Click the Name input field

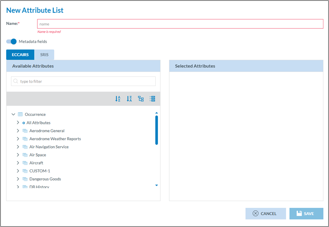coord(180,24)
